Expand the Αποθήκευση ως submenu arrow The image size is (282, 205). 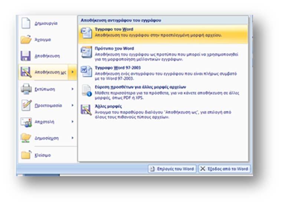tap(72, 72)
